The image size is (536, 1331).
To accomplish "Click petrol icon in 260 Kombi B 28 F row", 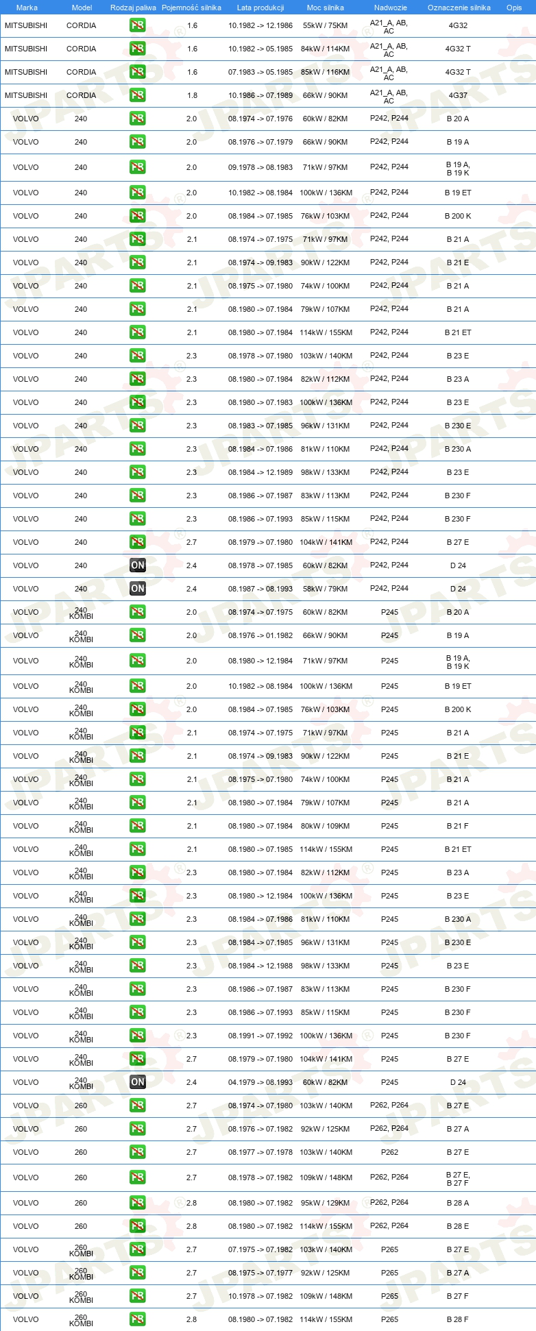I will point(137,1319).
